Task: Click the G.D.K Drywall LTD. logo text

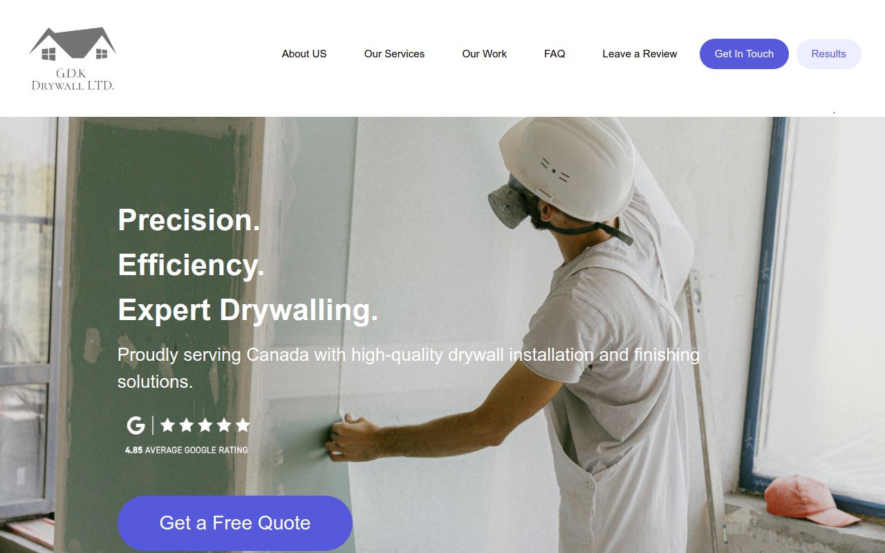Action: (73, 79)
